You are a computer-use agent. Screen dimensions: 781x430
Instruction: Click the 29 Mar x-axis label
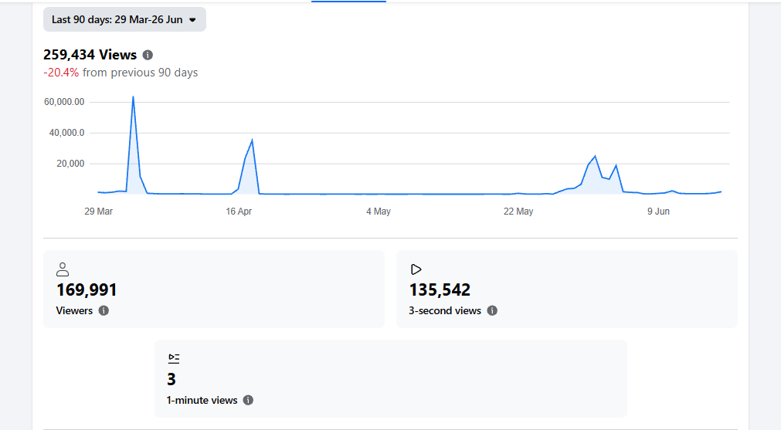coord(99,211)
